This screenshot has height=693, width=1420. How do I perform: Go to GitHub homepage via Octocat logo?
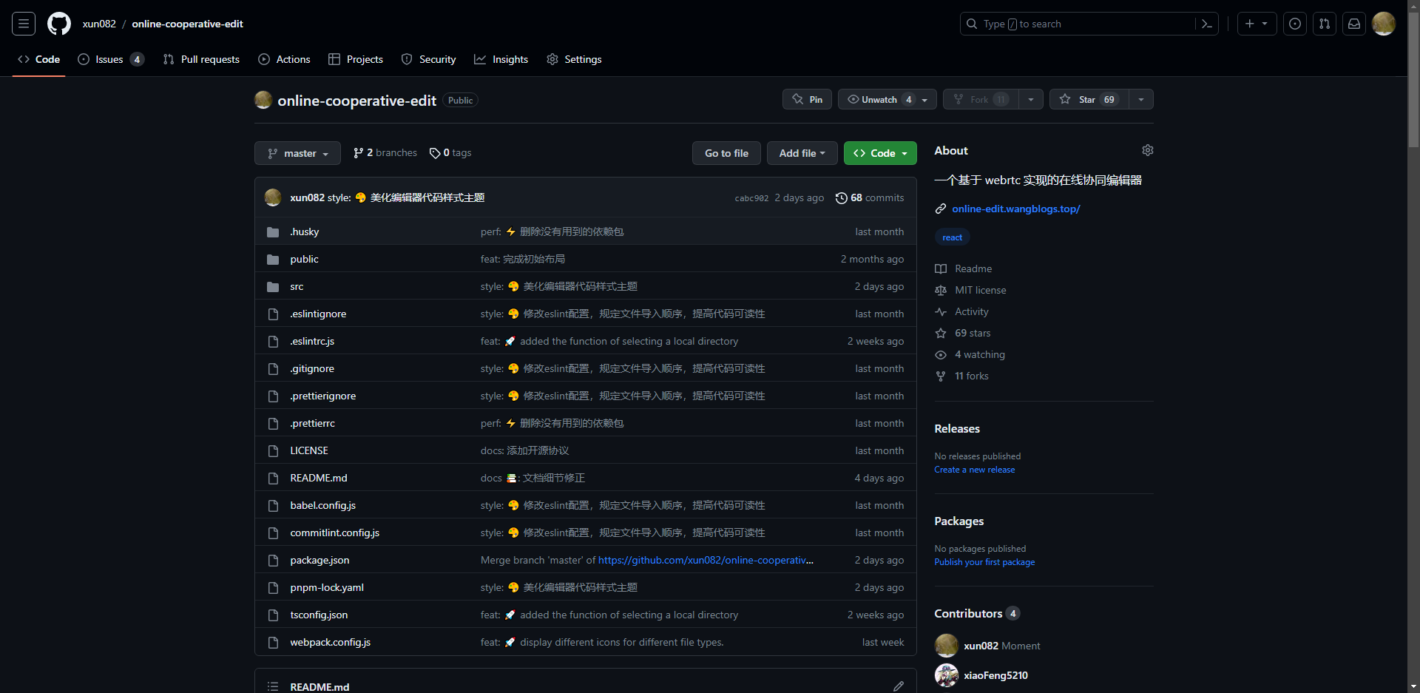(59, 24)
